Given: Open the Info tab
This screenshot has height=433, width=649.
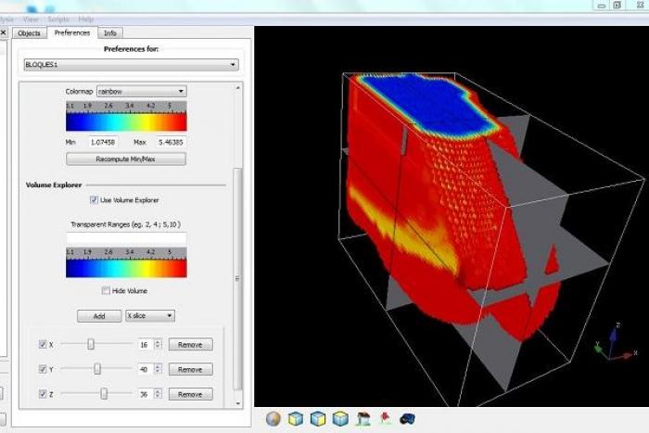Looking at the screenshot, I should click(x=110, y=33).
